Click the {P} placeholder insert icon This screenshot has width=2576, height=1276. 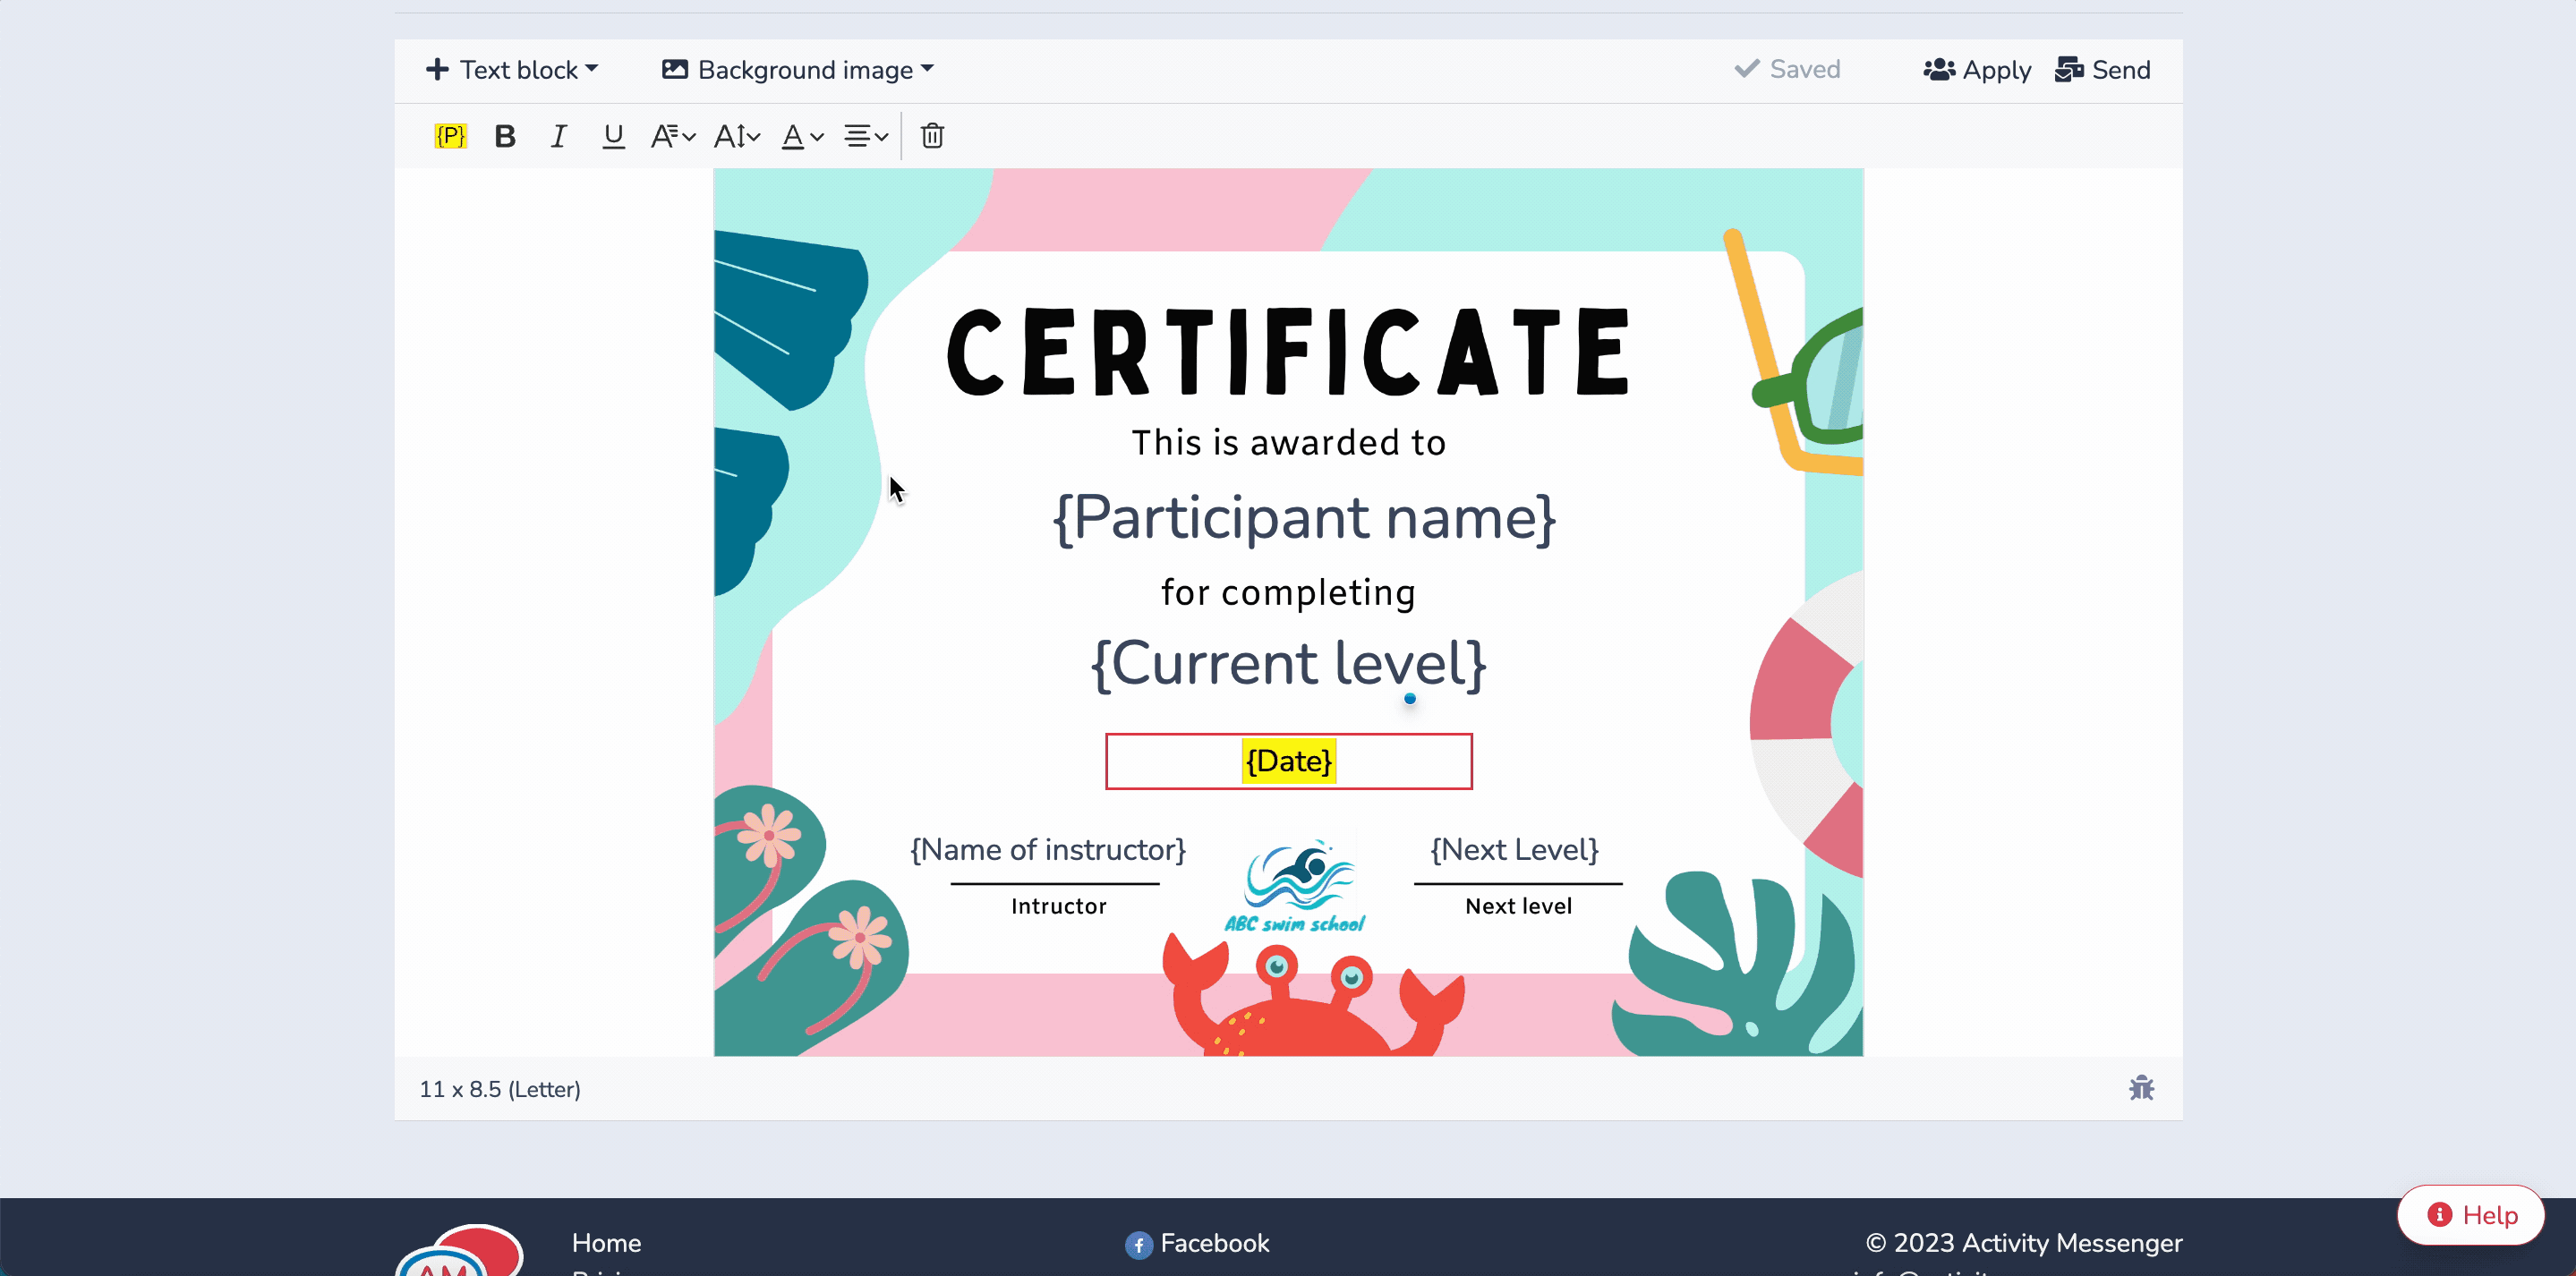coord(450,136)
